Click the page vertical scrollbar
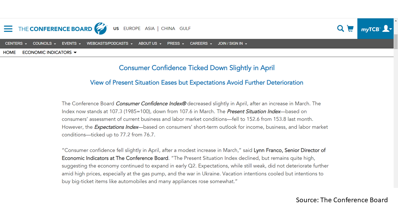 point(396,103)
